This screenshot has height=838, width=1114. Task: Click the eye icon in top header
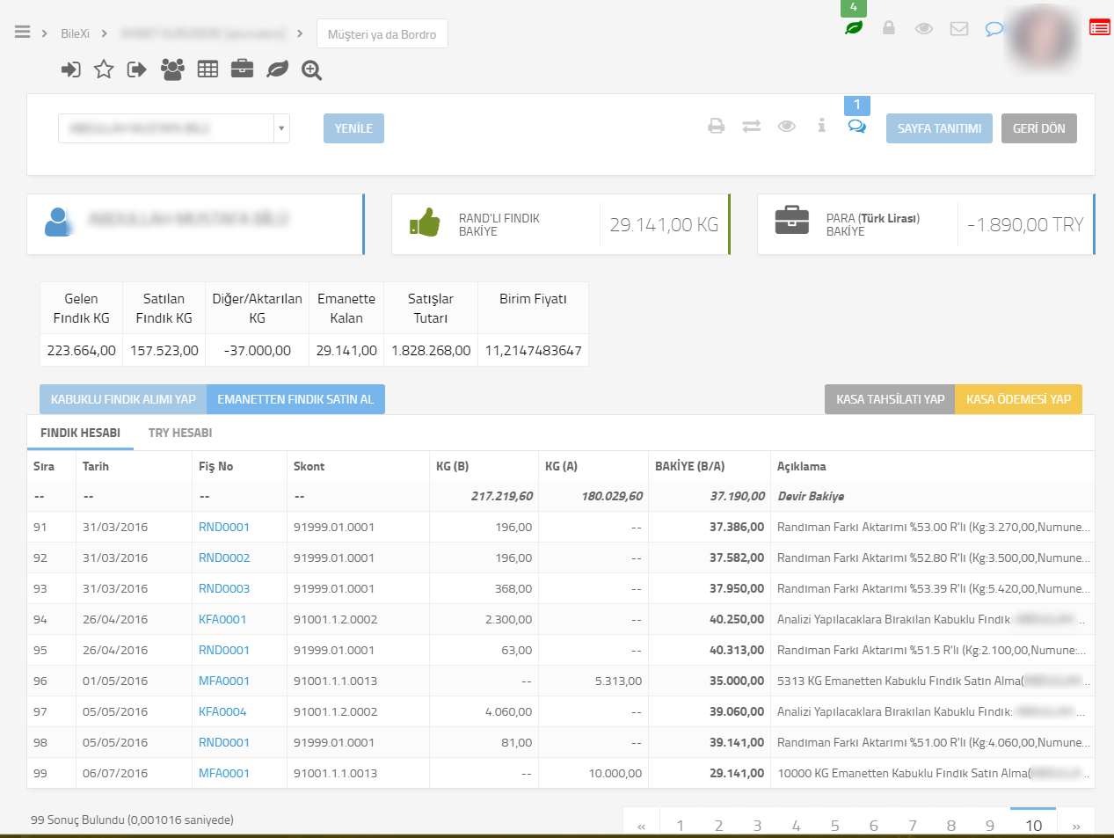coord(924,28)
